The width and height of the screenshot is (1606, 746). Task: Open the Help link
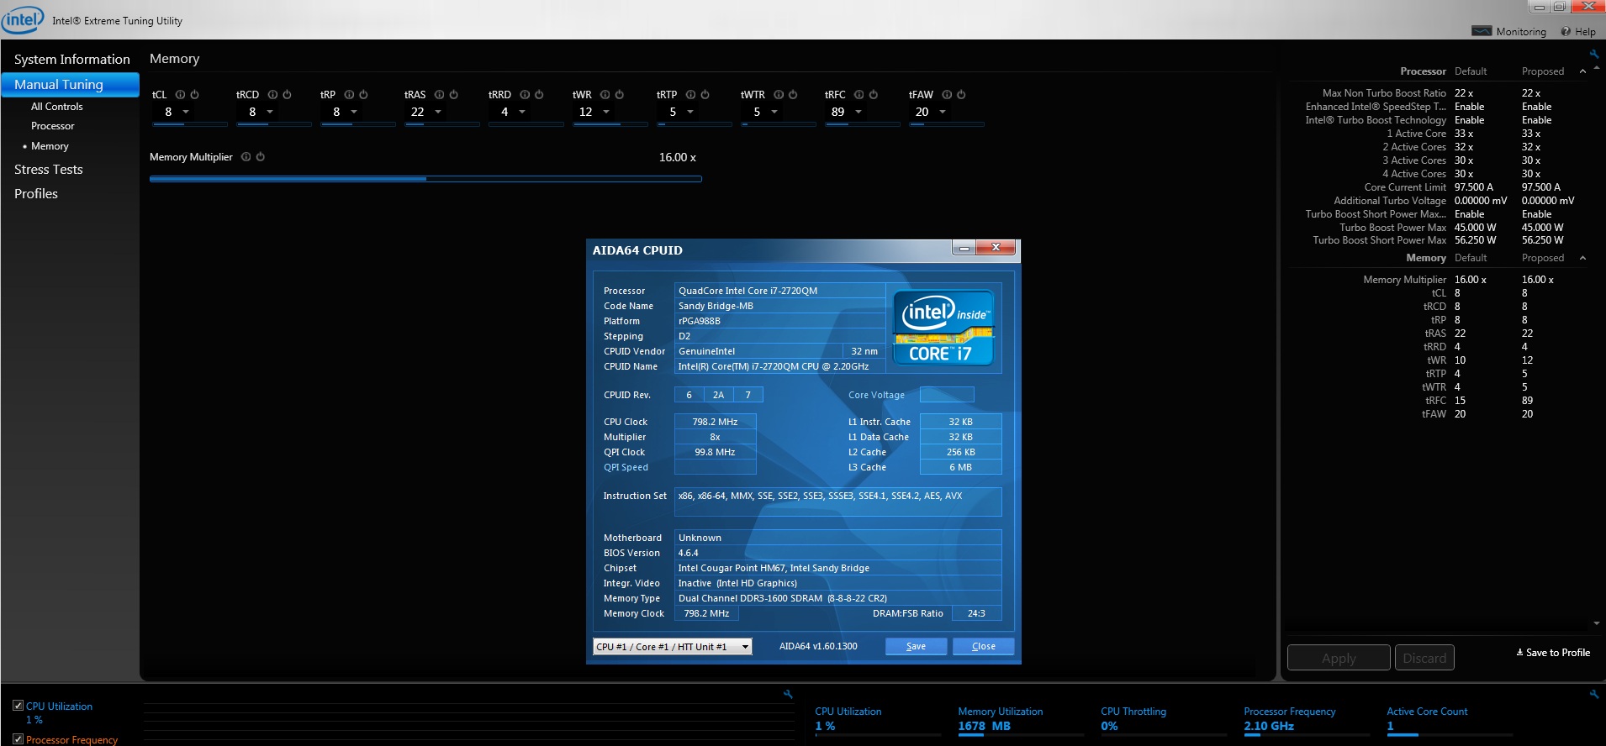pos(1578,32)
